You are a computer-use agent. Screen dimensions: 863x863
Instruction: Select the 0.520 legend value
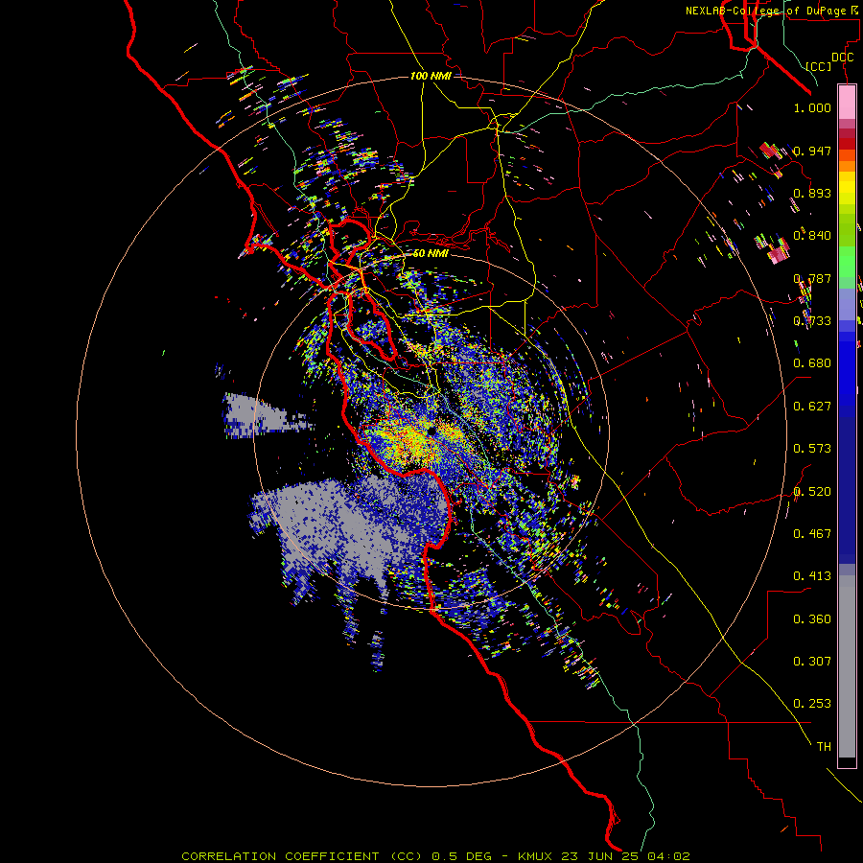812,492
